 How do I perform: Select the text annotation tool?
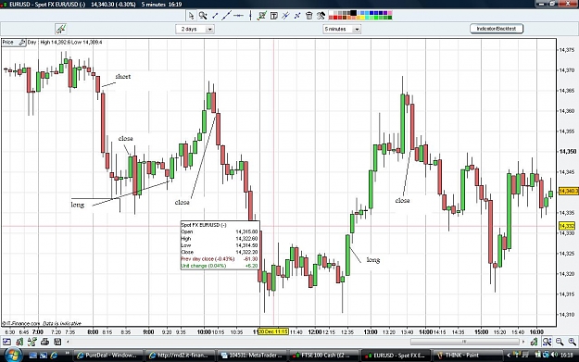click(273, 16)
